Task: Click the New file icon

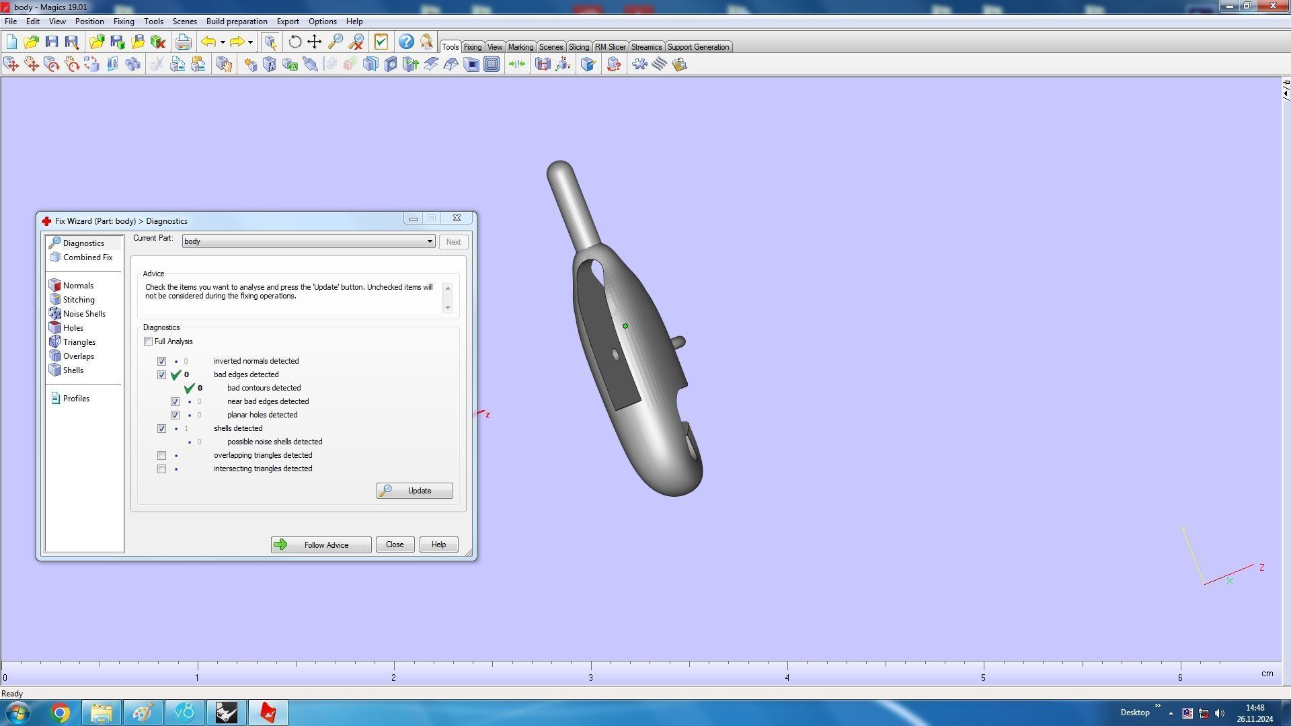Action: pos(11,42)
